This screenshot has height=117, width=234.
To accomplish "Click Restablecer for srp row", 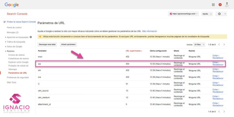I will (218, 65).
